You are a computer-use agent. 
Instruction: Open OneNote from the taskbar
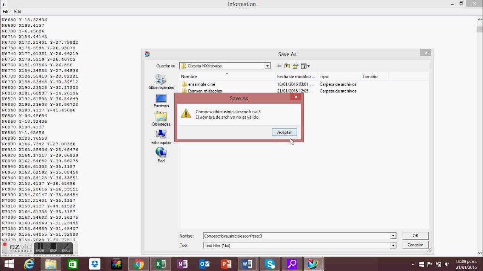(x=182, y=264)
